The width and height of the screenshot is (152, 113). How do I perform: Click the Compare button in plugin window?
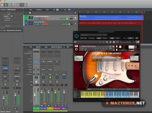(x=91, y=38)
